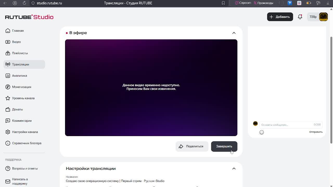
Task: Open the 'Спросить' assistant button
Action: [243, 3]
